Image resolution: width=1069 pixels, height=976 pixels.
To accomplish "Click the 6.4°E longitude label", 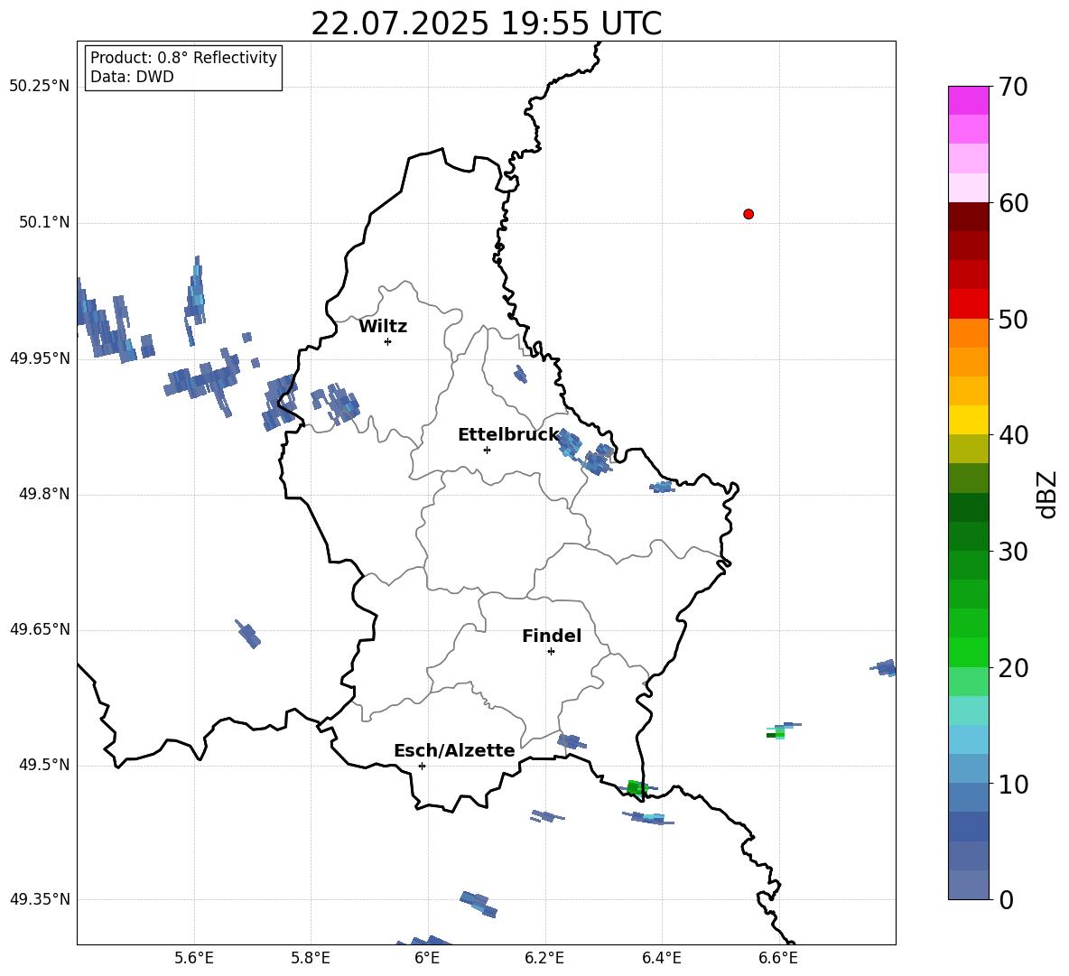I will click(661, 958).
